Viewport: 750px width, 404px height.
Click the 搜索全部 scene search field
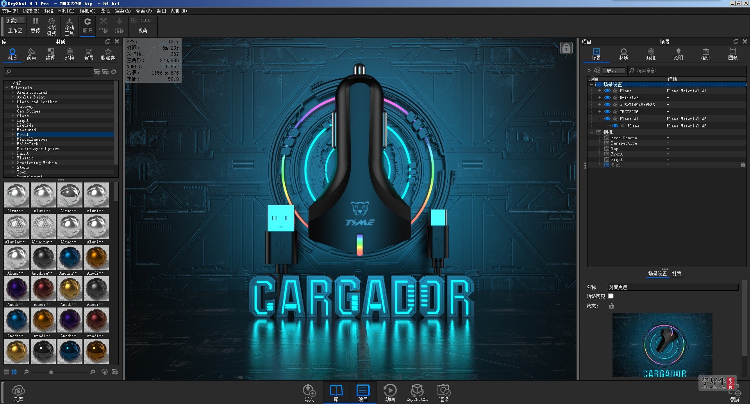click(687, 71)
